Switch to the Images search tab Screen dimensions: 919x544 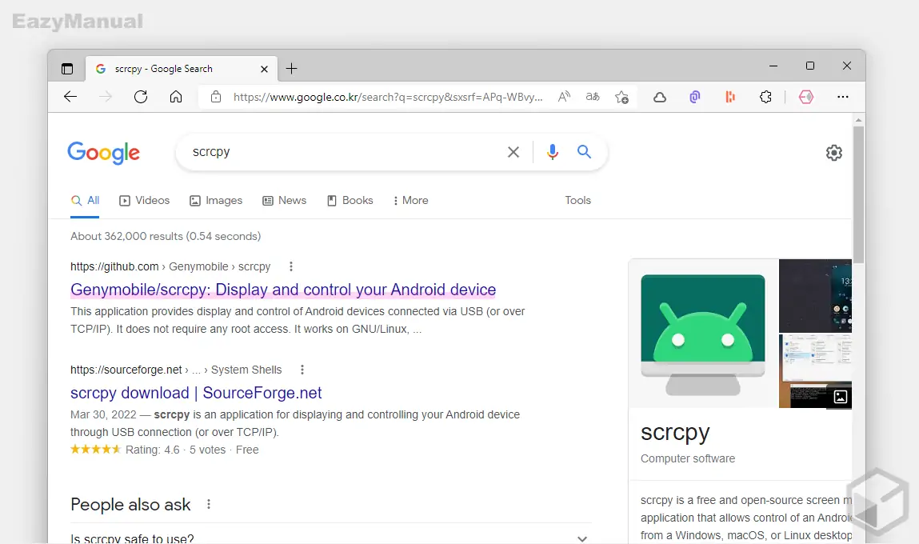coord(216,201)
